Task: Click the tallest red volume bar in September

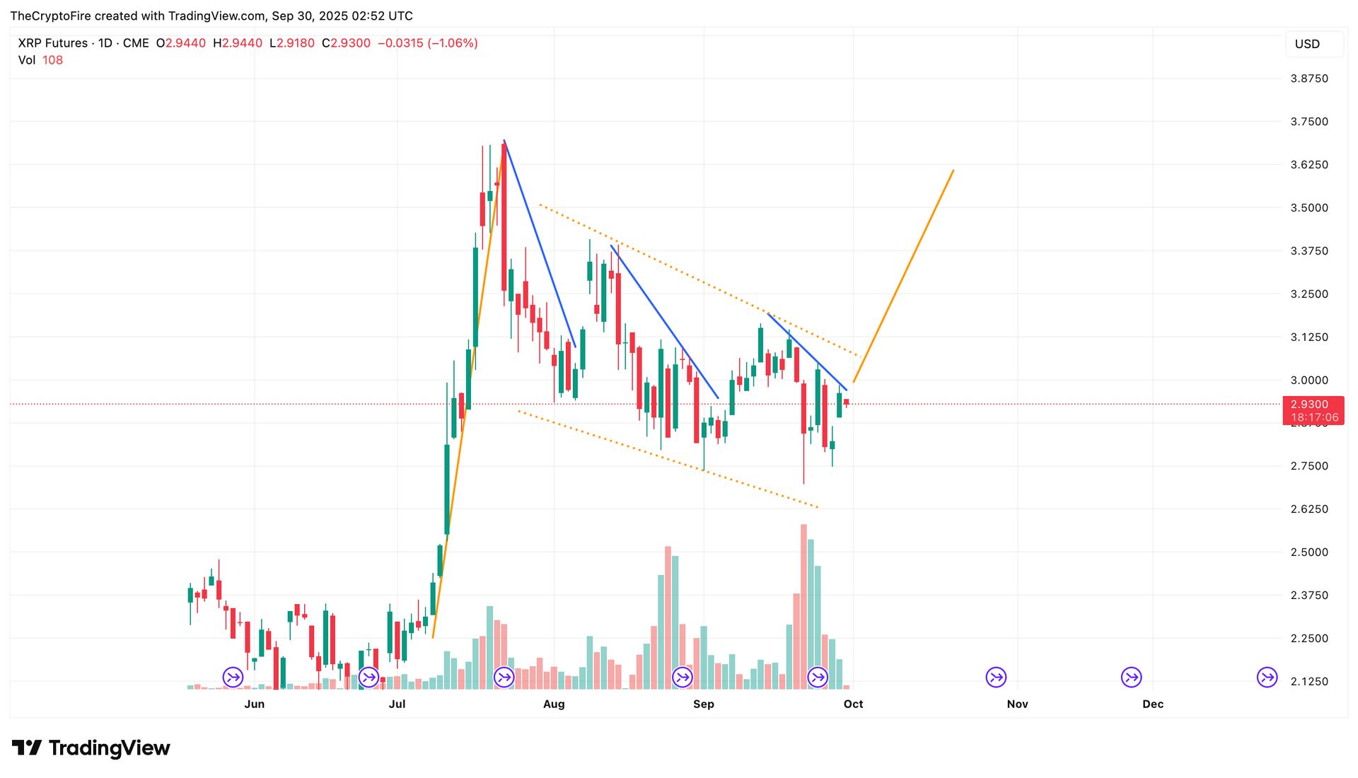Action: coord(803,608)
